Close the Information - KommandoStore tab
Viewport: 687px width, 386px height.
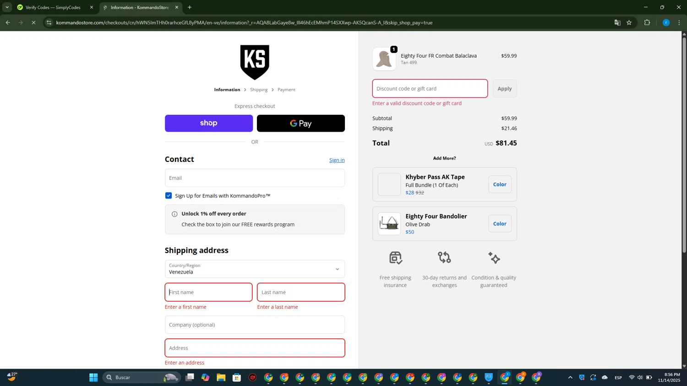[177, 7]
